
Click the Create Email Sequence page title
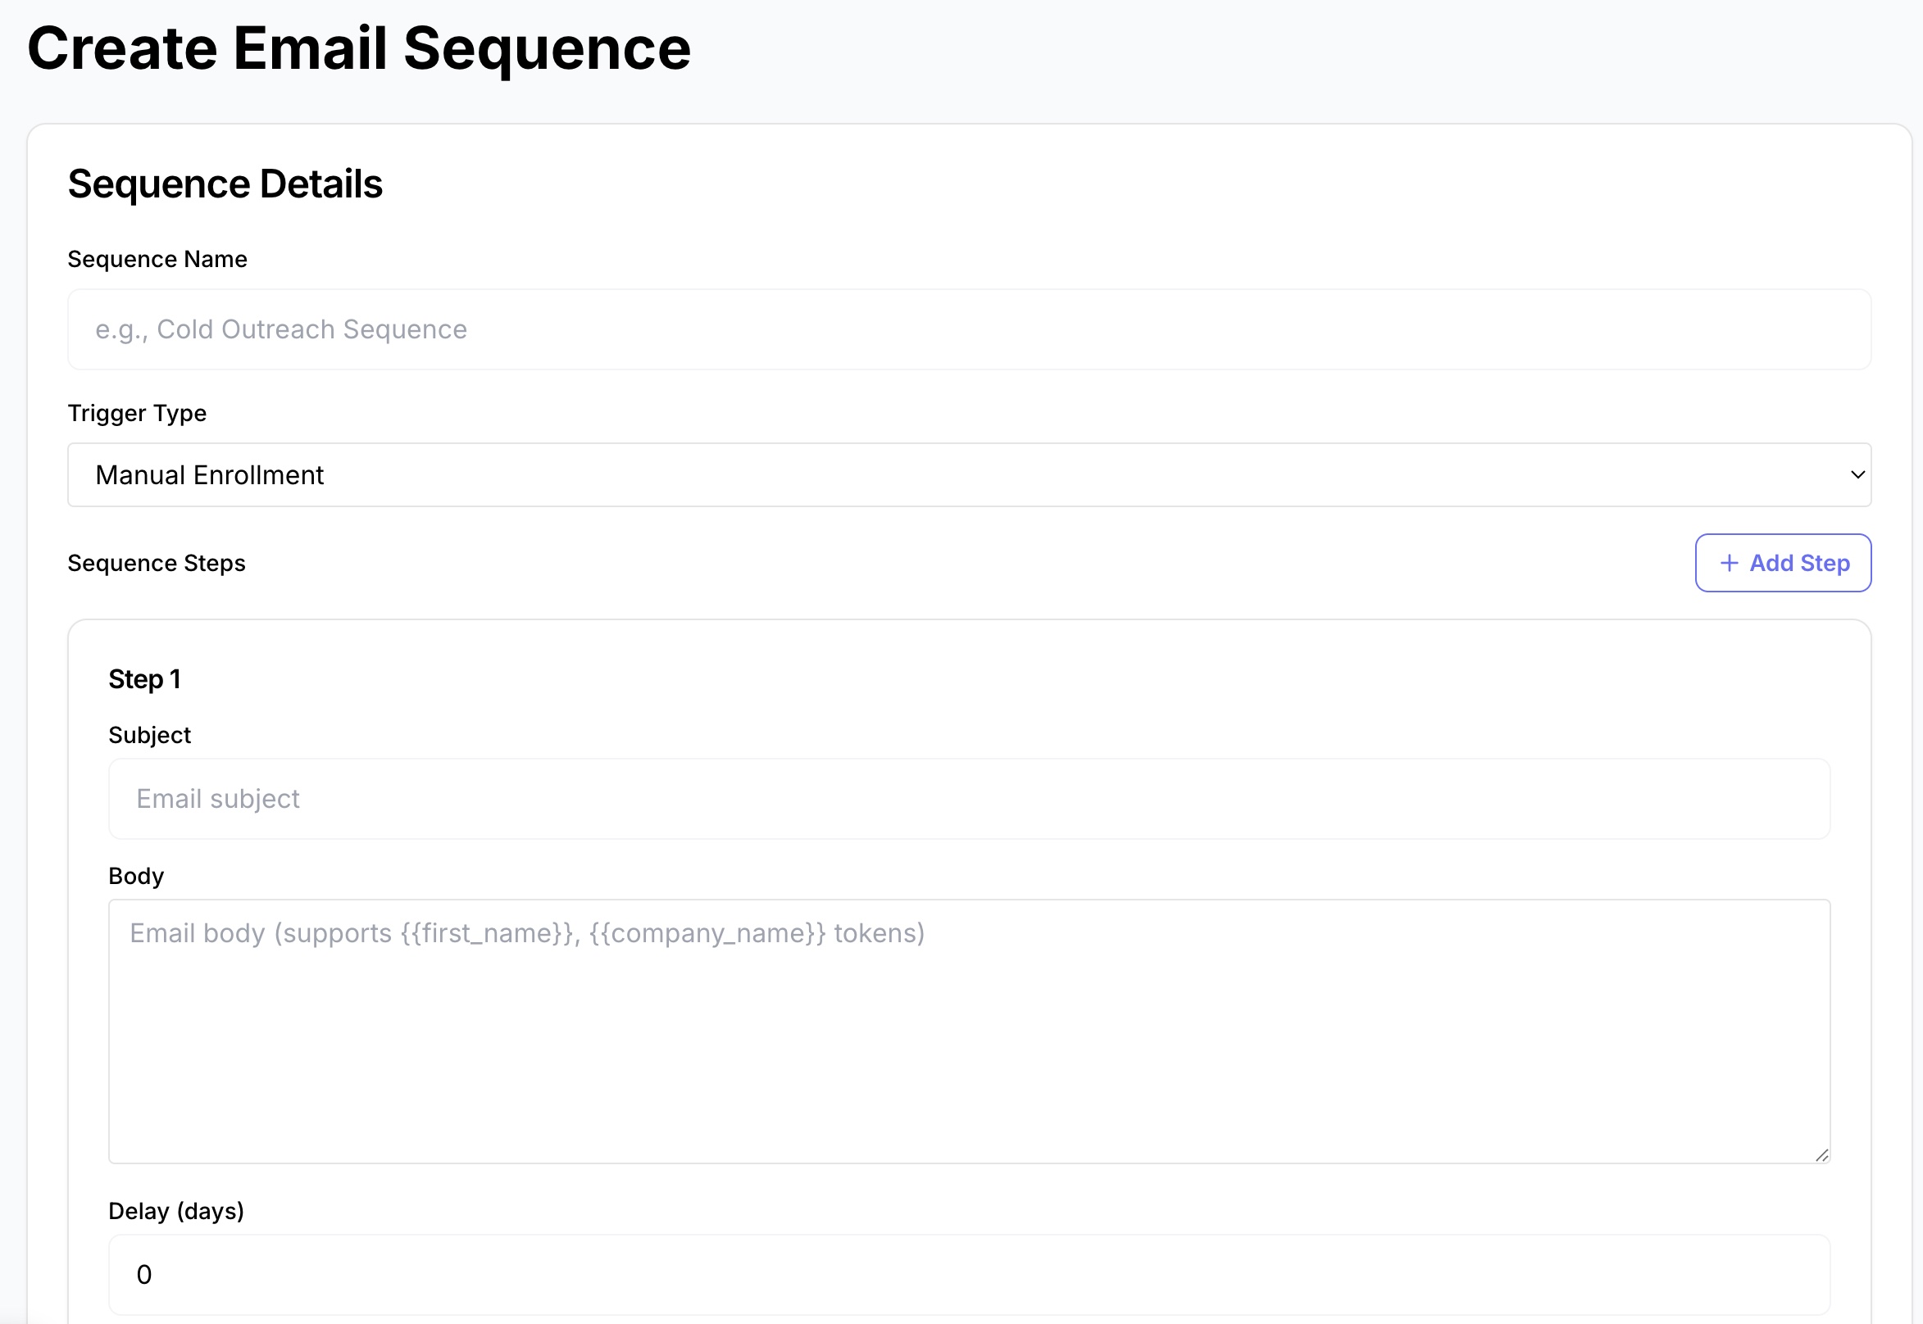[x=358, y=48]
